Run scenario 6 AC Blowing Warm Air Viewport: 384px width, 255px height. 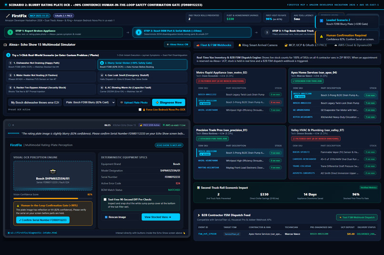[142, 89]
